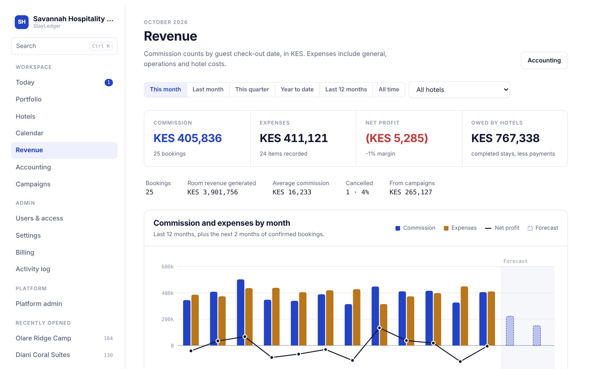
Task: Click the SH workspace logo icon
Action: point(22,22)
